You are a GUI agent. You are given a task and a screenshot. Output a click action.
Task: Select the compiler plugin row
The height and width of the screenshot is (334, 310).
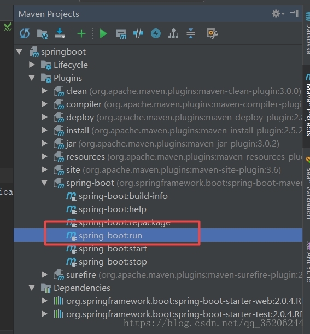[x=158, y=104]
